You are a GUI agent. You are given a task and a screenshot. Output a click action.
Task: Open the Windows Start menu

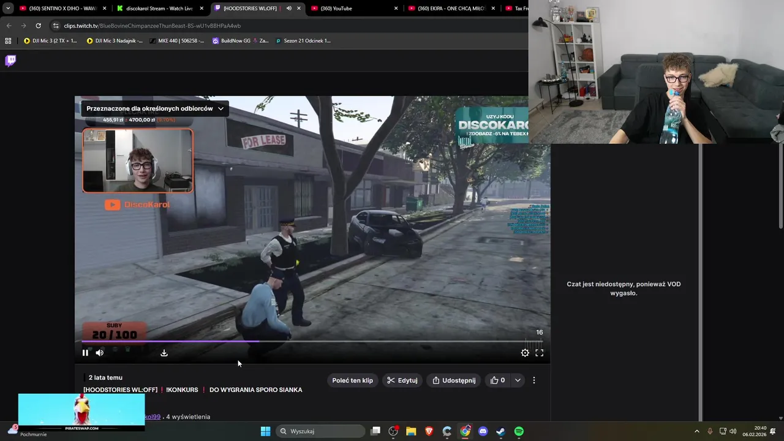(265, 431)
